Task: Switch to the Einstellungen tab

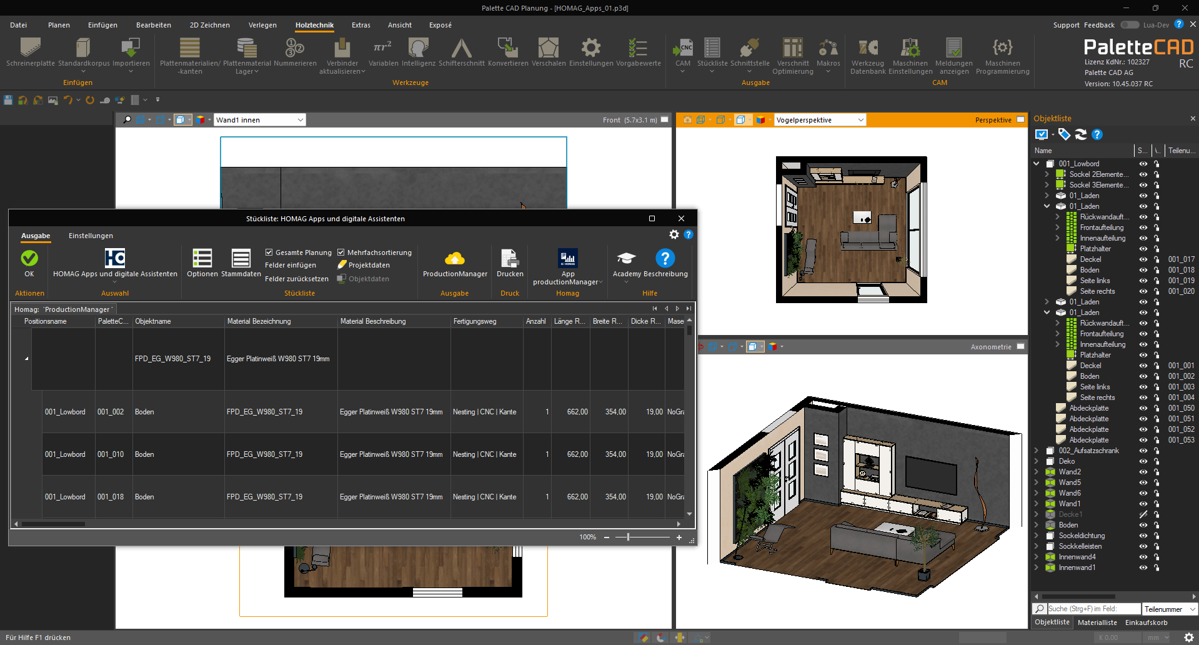Action: click(91, 236)
